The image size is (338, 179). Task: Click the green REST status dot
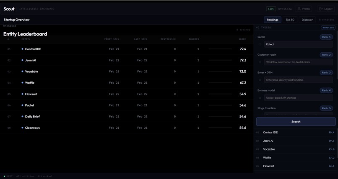(4, 176)
